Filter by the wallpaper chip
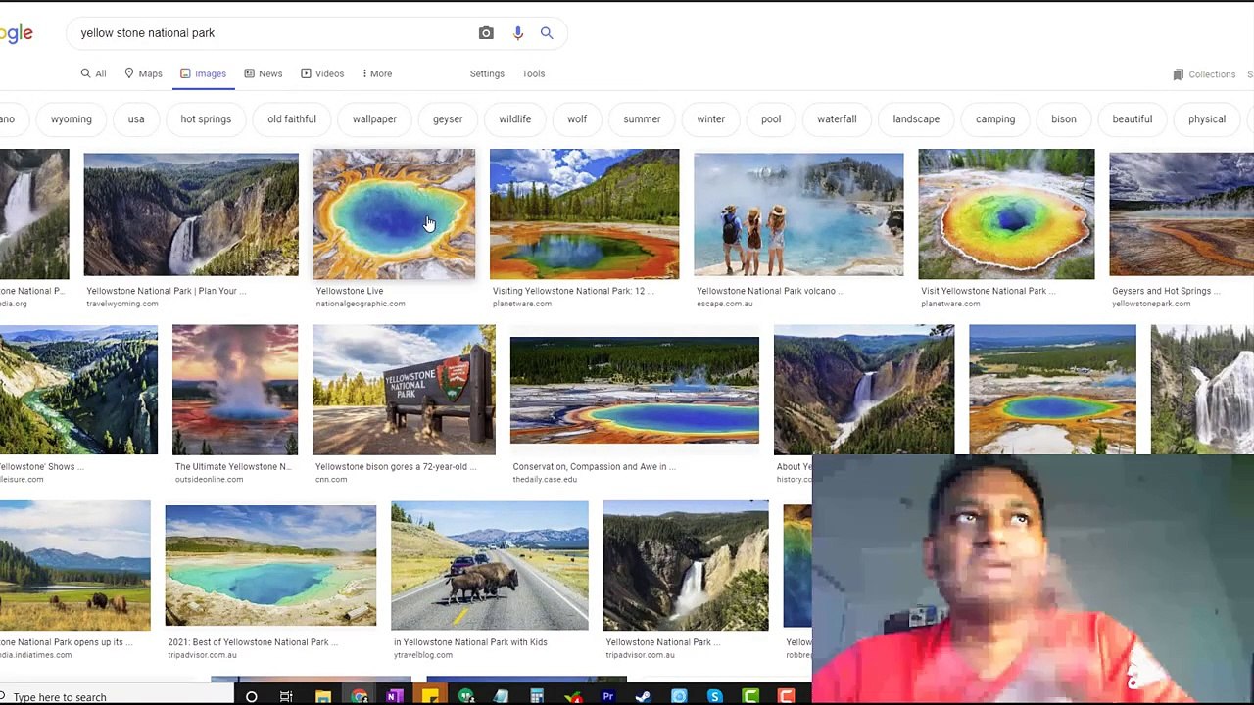Screen dimensions: 1254x705 point(374,119)
